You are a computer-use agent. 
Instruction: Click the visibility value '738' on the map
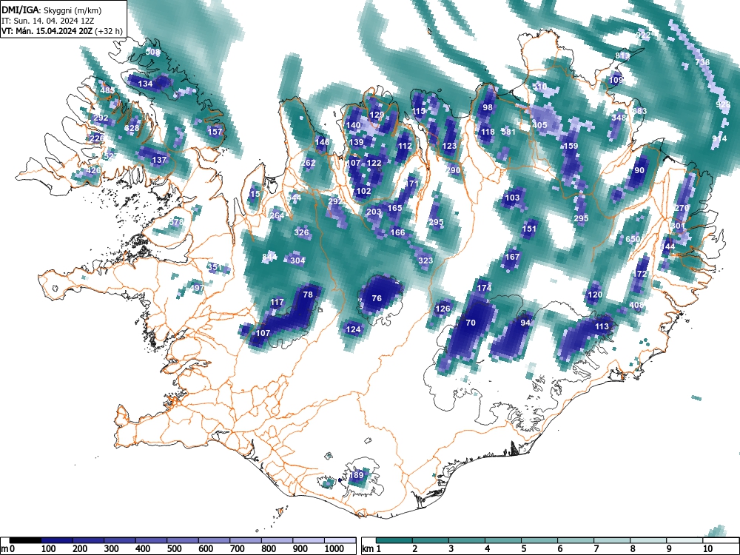702,62
